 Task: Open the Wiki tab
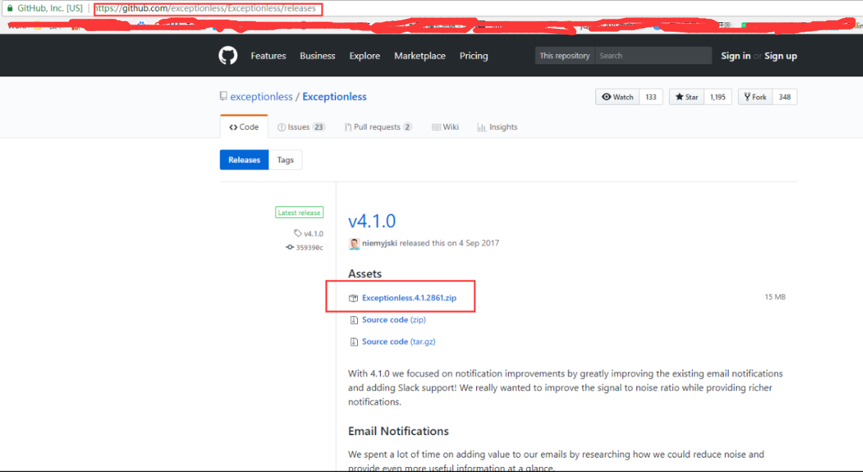point(445,127)
